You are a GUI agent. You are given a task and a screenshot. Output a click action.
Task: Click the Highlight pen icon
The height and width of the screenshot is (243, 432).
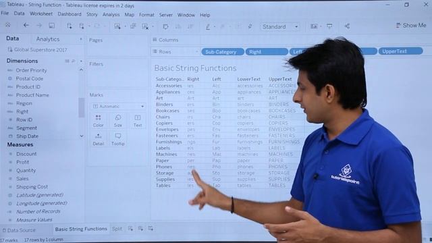pyautogui.click(x=208, y=26)
